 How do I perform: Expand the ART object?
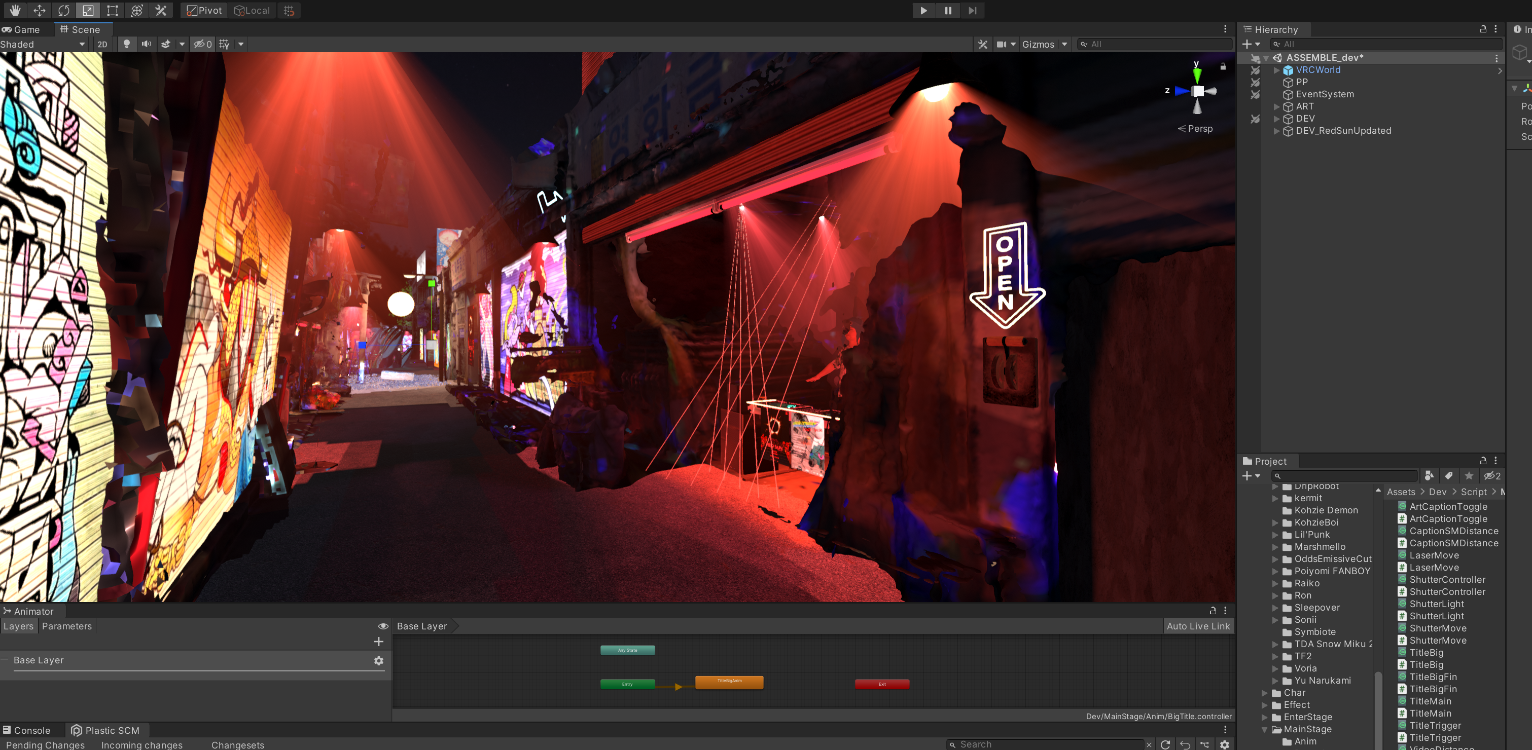[x=1276, y=106]
